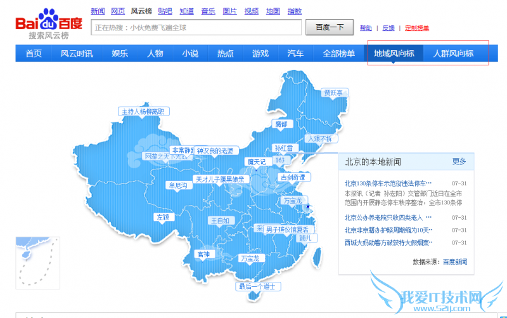Image resolution: width=507 pixels, height=318 pixels.
Task: Select the 全部榜单 navigation tab
Action: [x=338, y=53]
